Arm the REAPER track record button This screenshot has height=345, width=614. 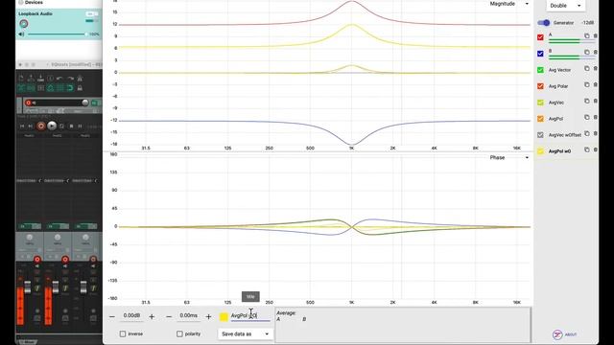pos(28,103)
